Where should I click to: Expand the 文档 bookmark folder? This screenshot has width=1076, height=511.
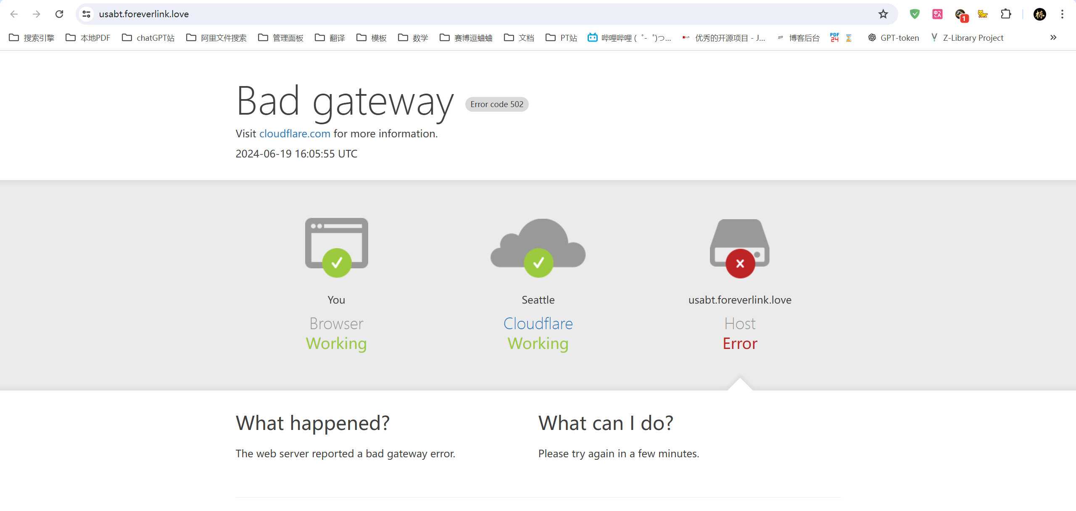(x=519, y=38)
